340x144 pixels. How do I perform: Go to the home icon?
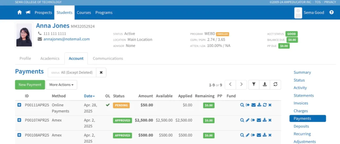click(20, 12)
